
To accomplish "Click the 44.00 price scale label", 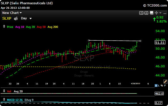I will 160,75.
